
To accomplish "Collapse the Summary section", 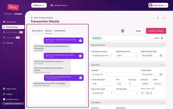I will point(162,65).
